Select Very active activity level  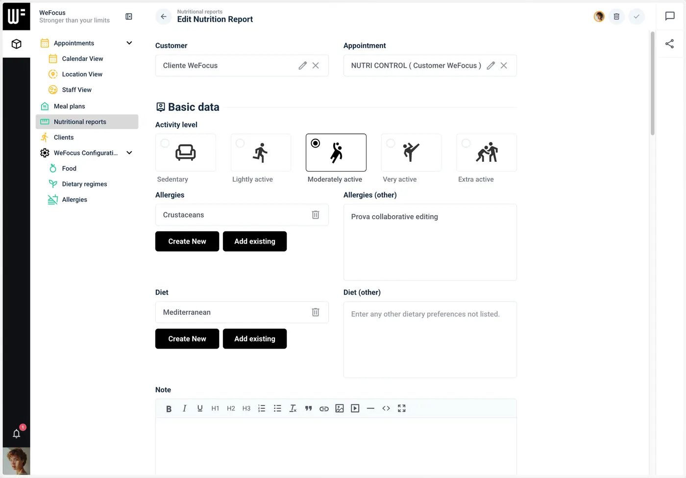411,153
